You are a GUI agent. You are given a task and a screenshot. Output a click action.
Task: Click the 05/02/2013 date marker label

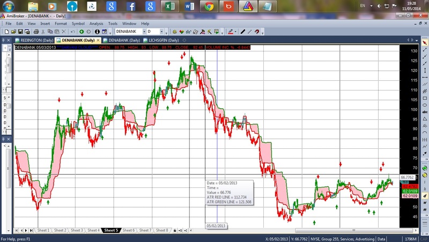click(x=216, y=226)
